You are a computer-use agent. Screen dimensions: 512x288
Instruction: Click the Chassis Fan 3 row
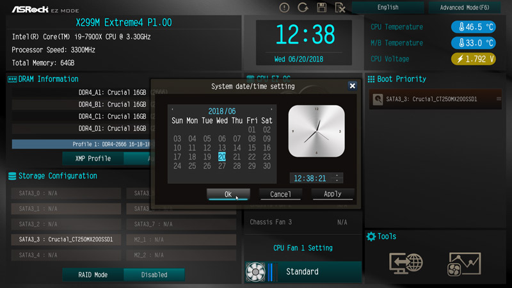[303, 222]
